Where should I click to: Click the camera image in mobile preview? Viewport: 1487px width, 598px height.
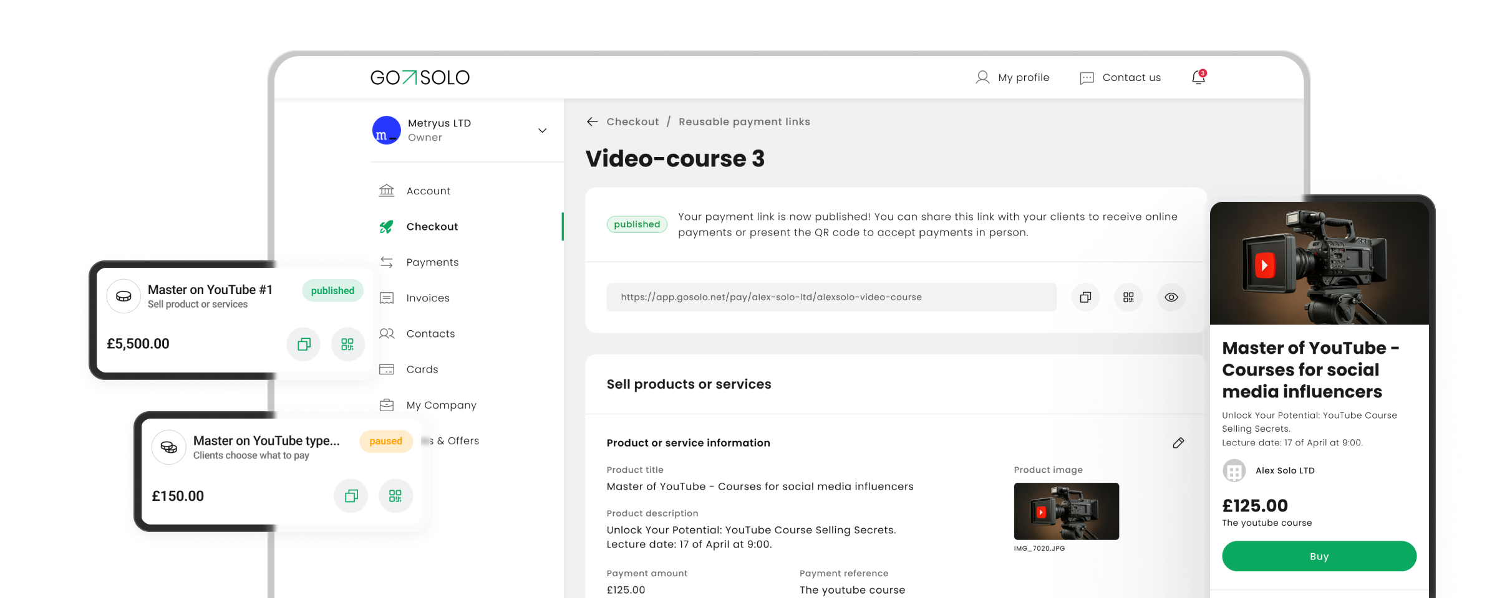pos(1319,263)
